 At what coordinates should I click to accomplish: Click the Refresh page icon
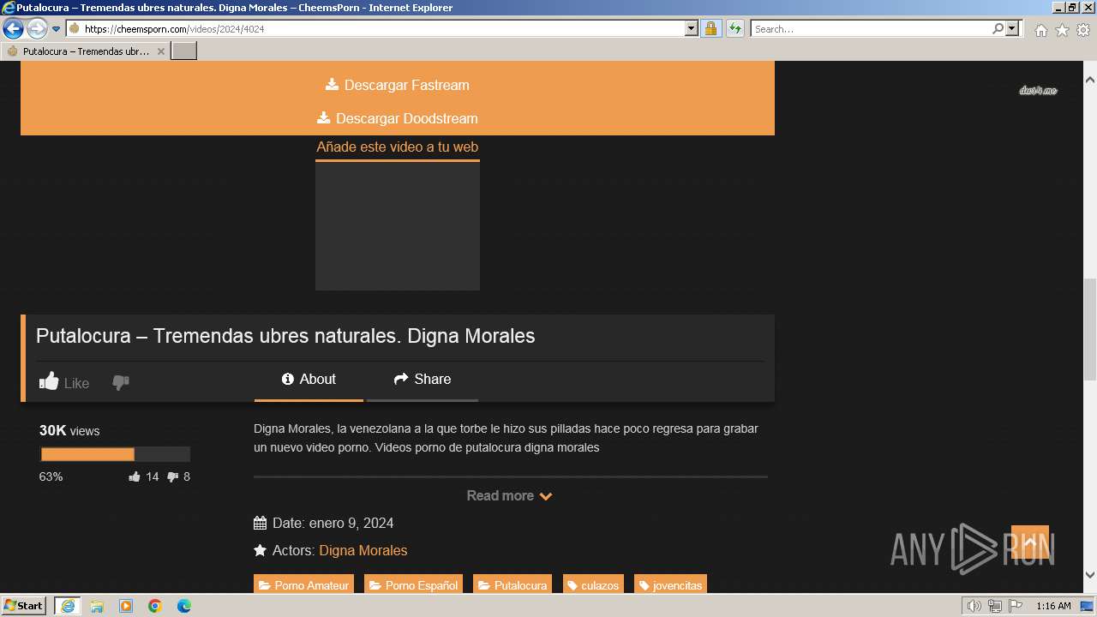point(734,28)
